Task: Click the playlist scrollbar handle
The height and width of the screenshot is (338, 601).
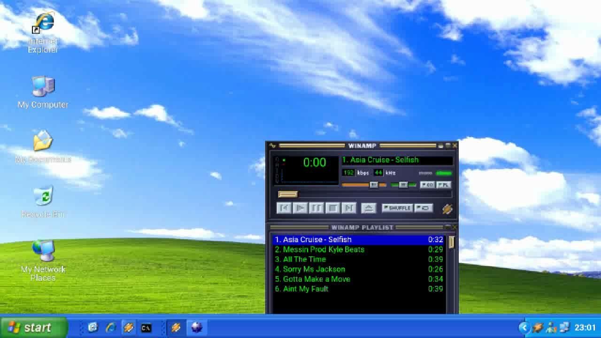Action: [451, 242]
